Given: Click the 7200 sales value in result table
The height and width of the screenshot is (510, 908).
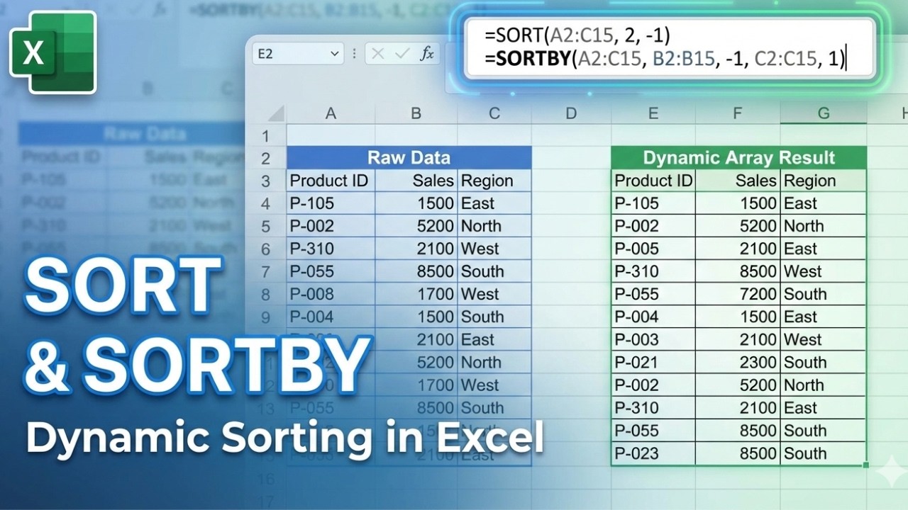Looking at the screenshot, I should pos(738,294).
